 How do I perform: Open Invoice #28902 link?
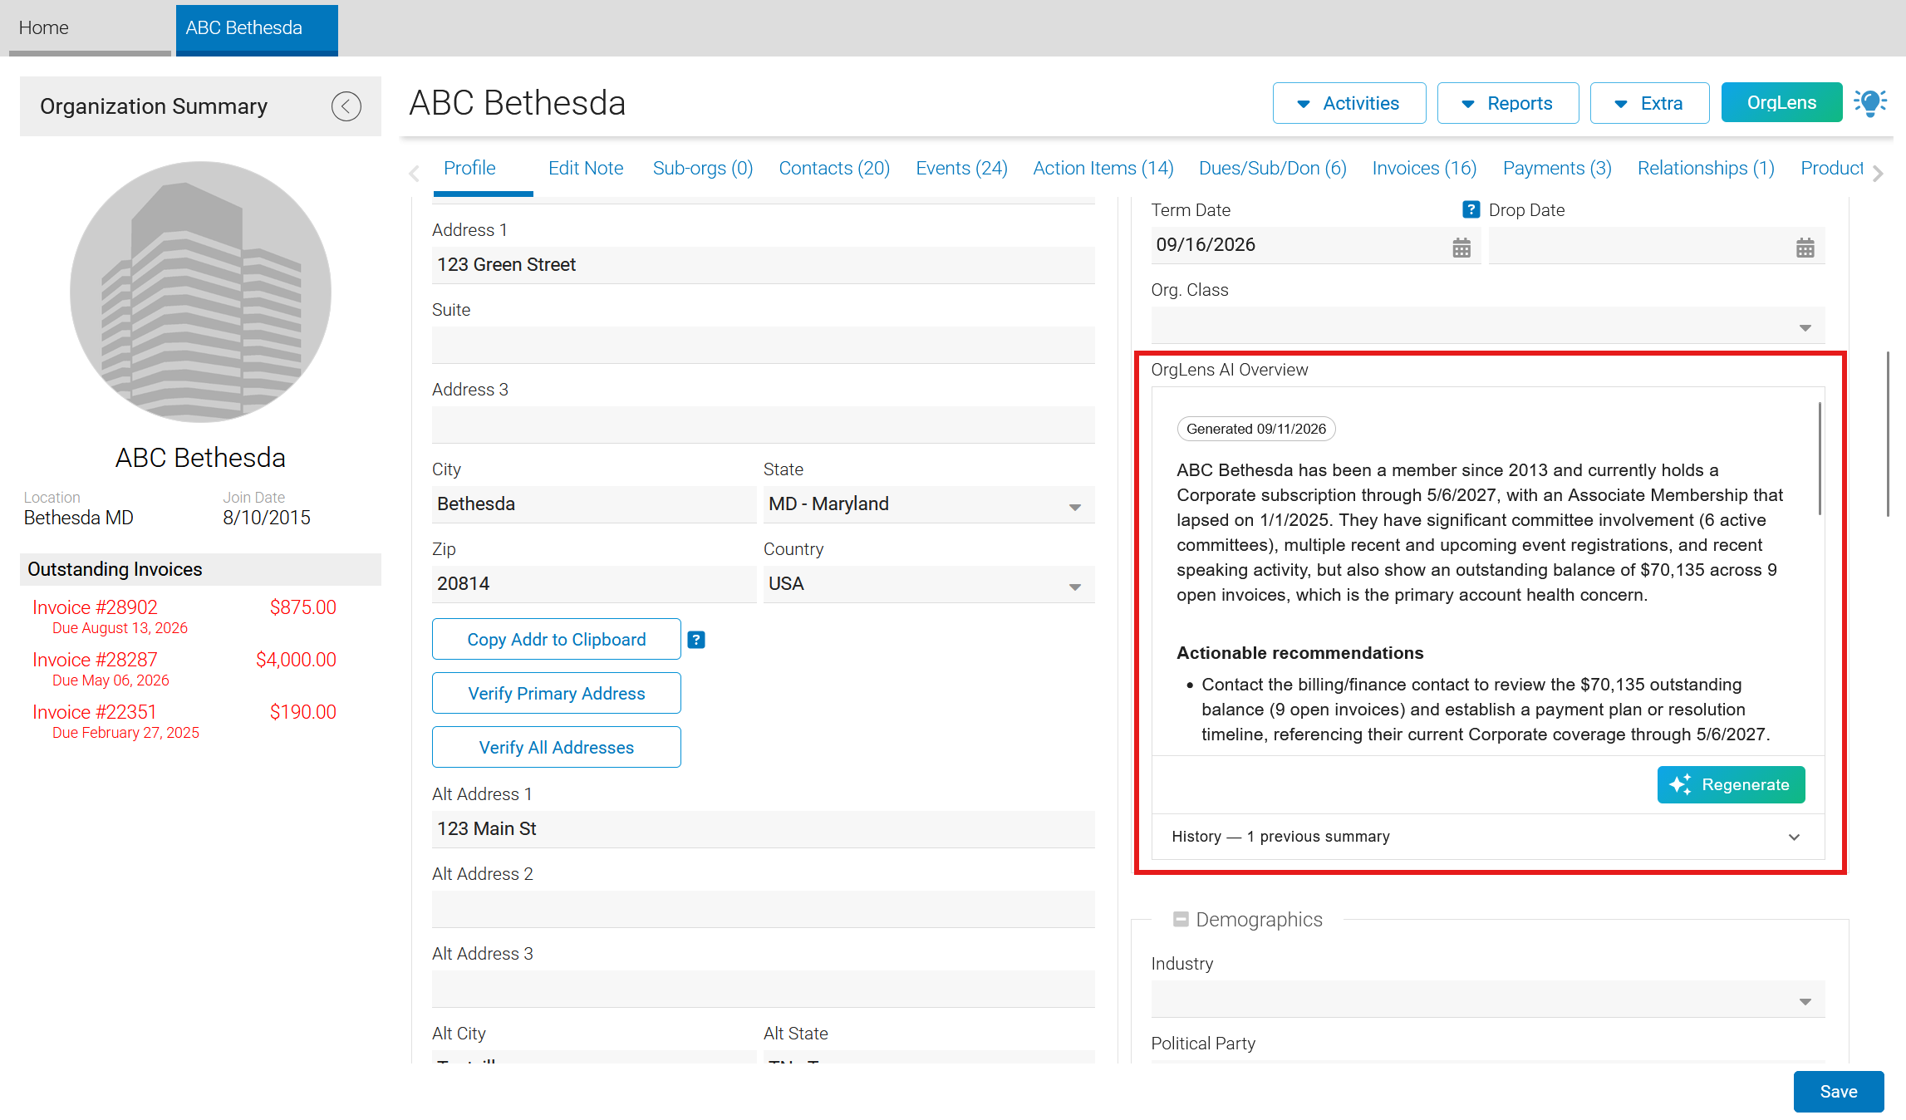(95, 607)
